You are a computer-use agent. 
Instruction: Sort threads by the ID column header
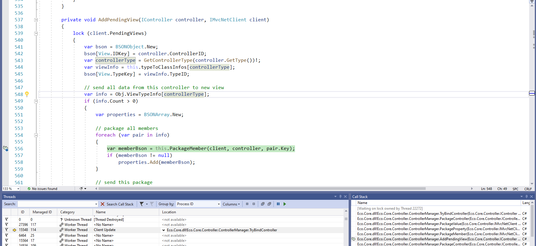pyautogui.click(x=22, y=212)
